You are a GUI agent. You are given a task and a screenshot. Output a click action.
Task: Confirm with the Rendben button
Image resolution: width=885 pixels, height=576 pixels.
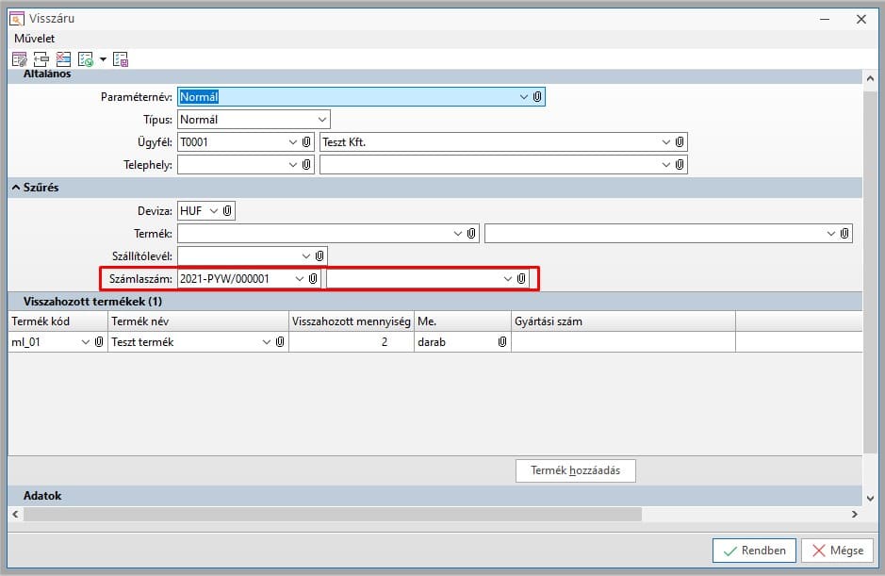tap(754, 551)
